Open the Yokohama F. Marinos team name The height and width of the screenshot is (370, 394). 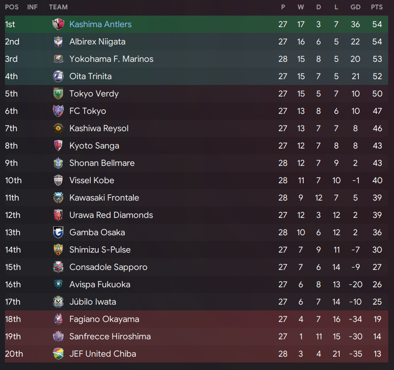click(111, 59)
